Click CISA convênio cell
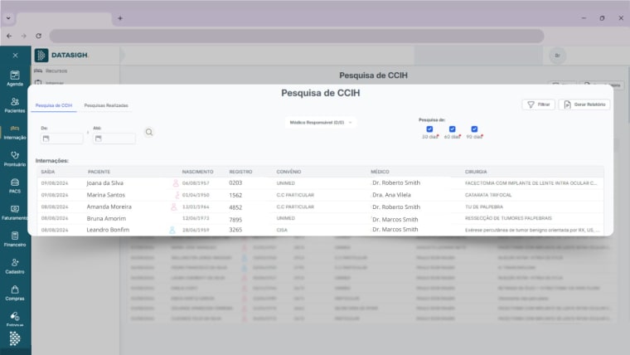This screenshot has width=630, height=355. (282, 230)
